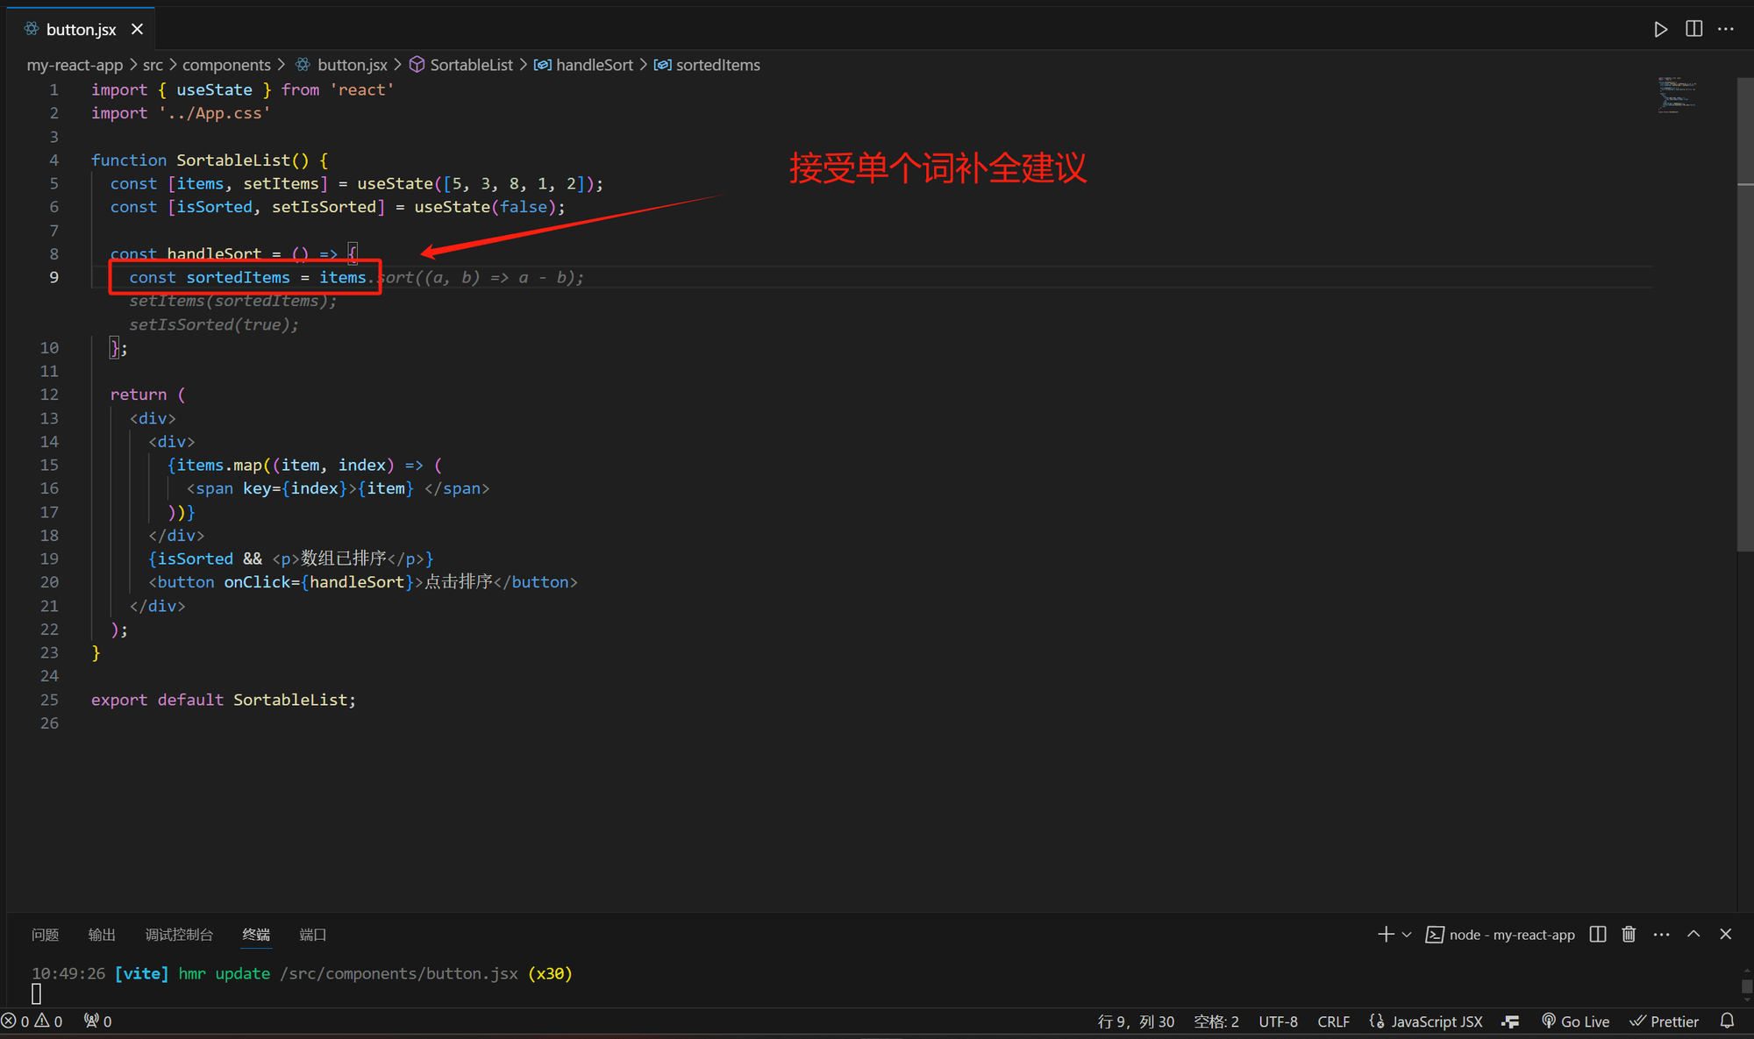The height and width of the screenshot is (1039, 1754).
Task: Click the SortableList breadcrumb
Action: [471, 65]
